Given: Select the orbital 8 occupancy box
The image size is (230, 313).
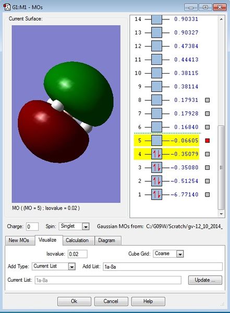Looking at the screenshot, I should click(156, 100).
